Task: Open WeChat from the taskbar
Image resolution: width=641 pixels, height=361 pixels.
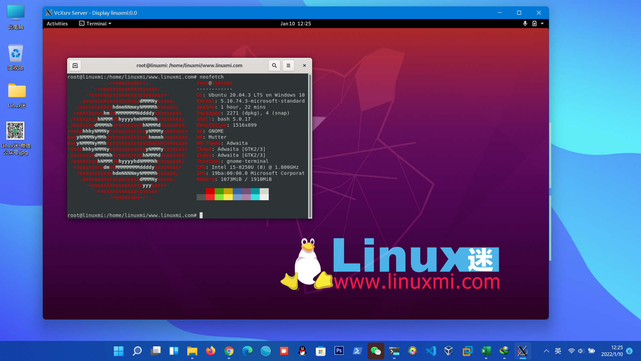Action: tap(376, 351)
